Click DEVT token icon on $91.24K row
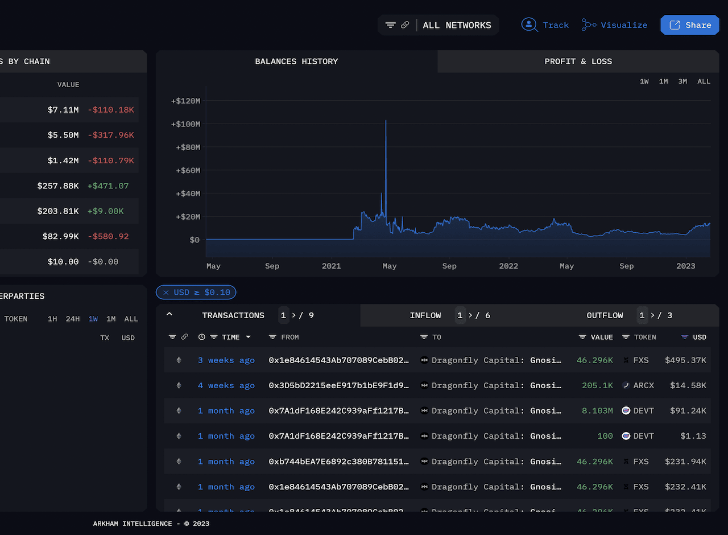The width and height of the screenshot is (728, 535). [626, 410]
